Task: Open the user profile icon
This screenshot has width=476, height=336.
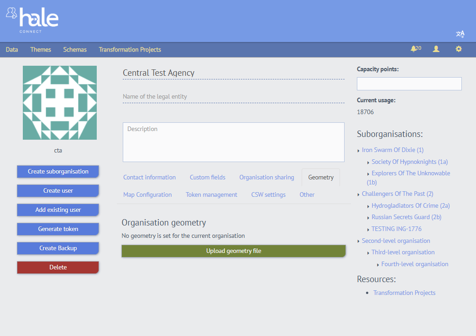Action: pos(436,49)
